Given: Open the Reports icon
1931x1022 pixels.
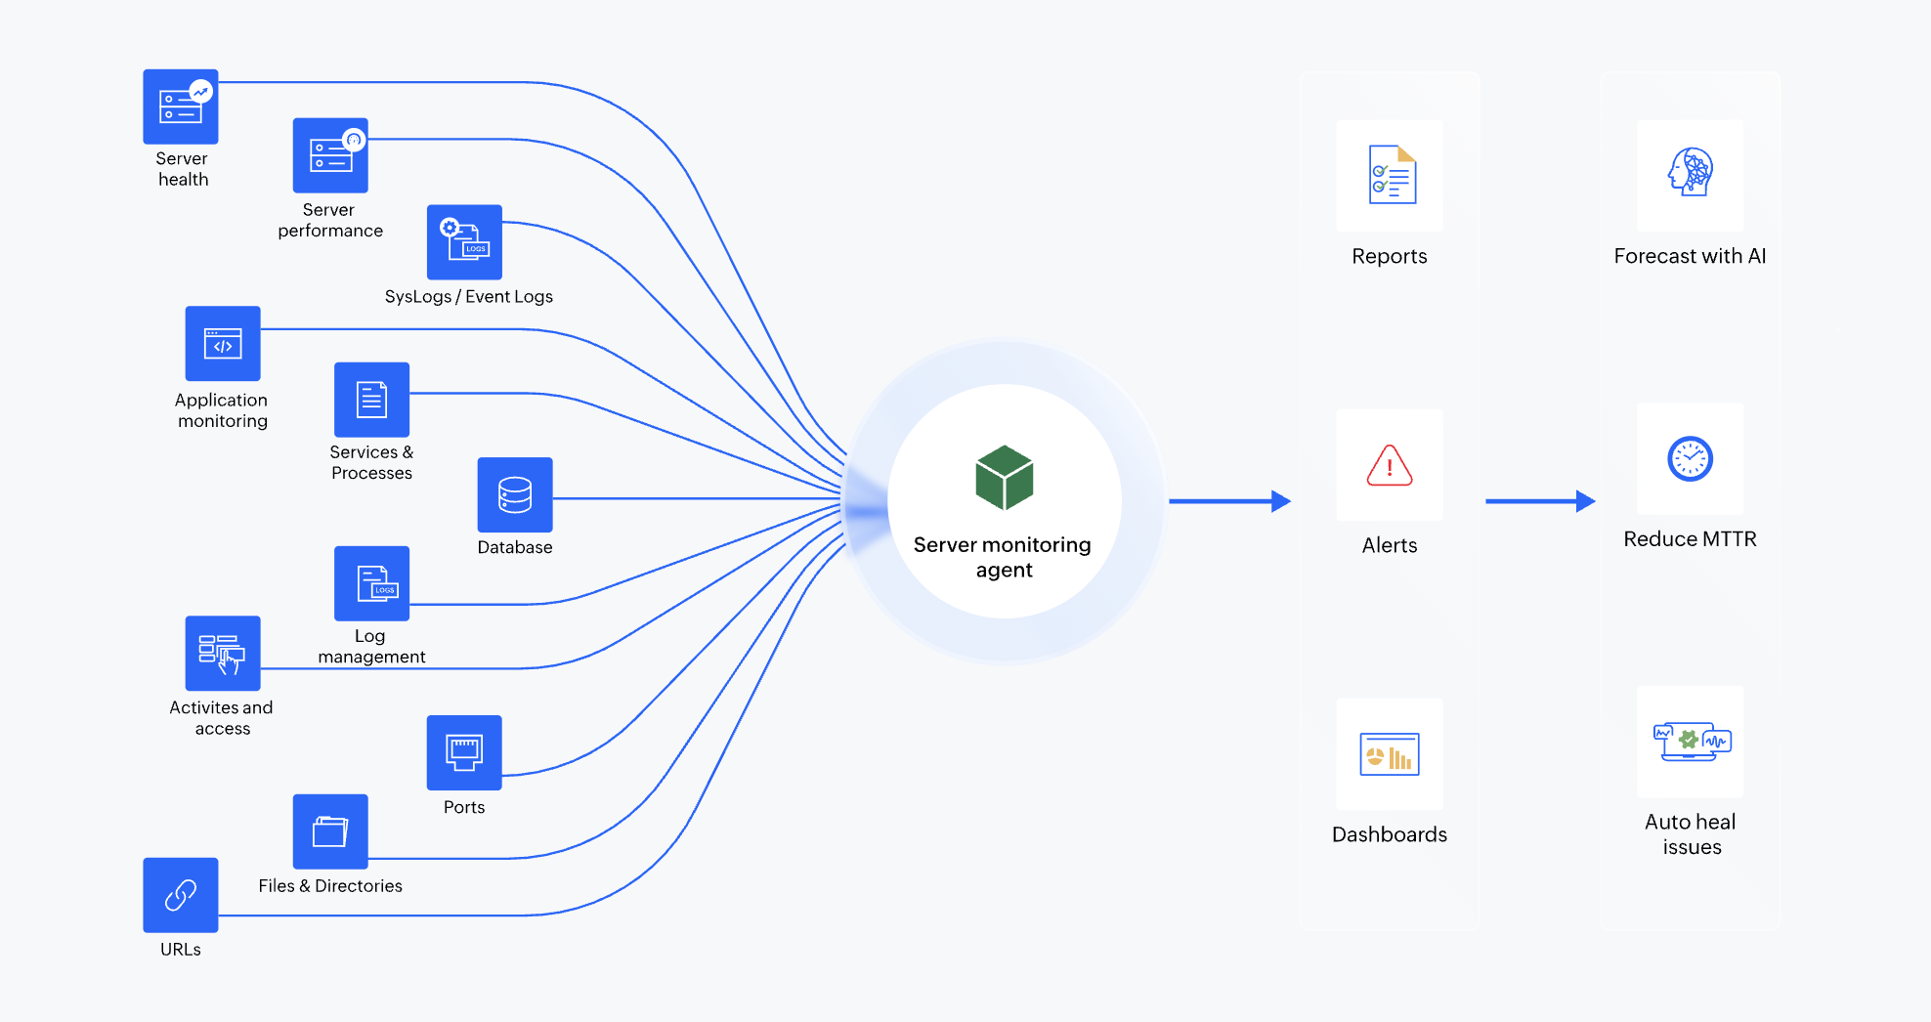Looking at the screenshot, I should click(x=1390, y=175).
